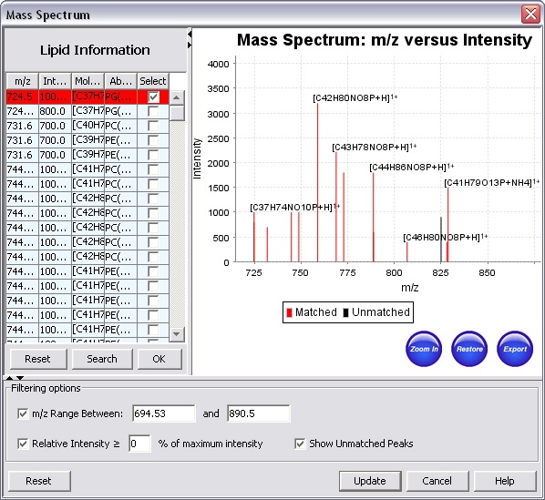545x500 pixels.
Task: Click the blue Restore round button
Action: pos(469,349)
